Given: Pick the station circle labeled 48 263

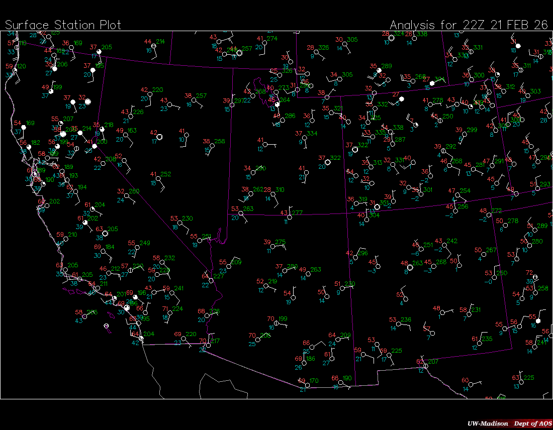Looking at the screenshot, I should (410, 268).
